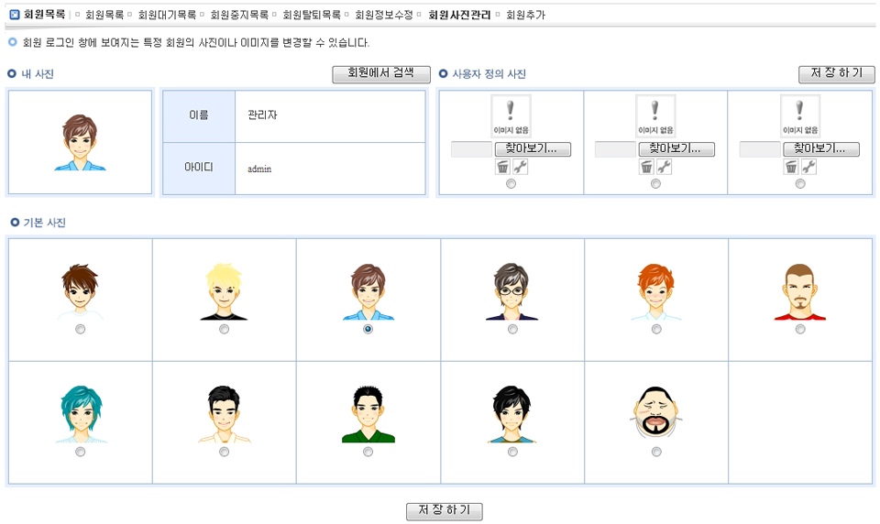The width and height of the screenshot is (880, 524).
Task: Open the 회원대기목록 menu tab
Action: 167,15
